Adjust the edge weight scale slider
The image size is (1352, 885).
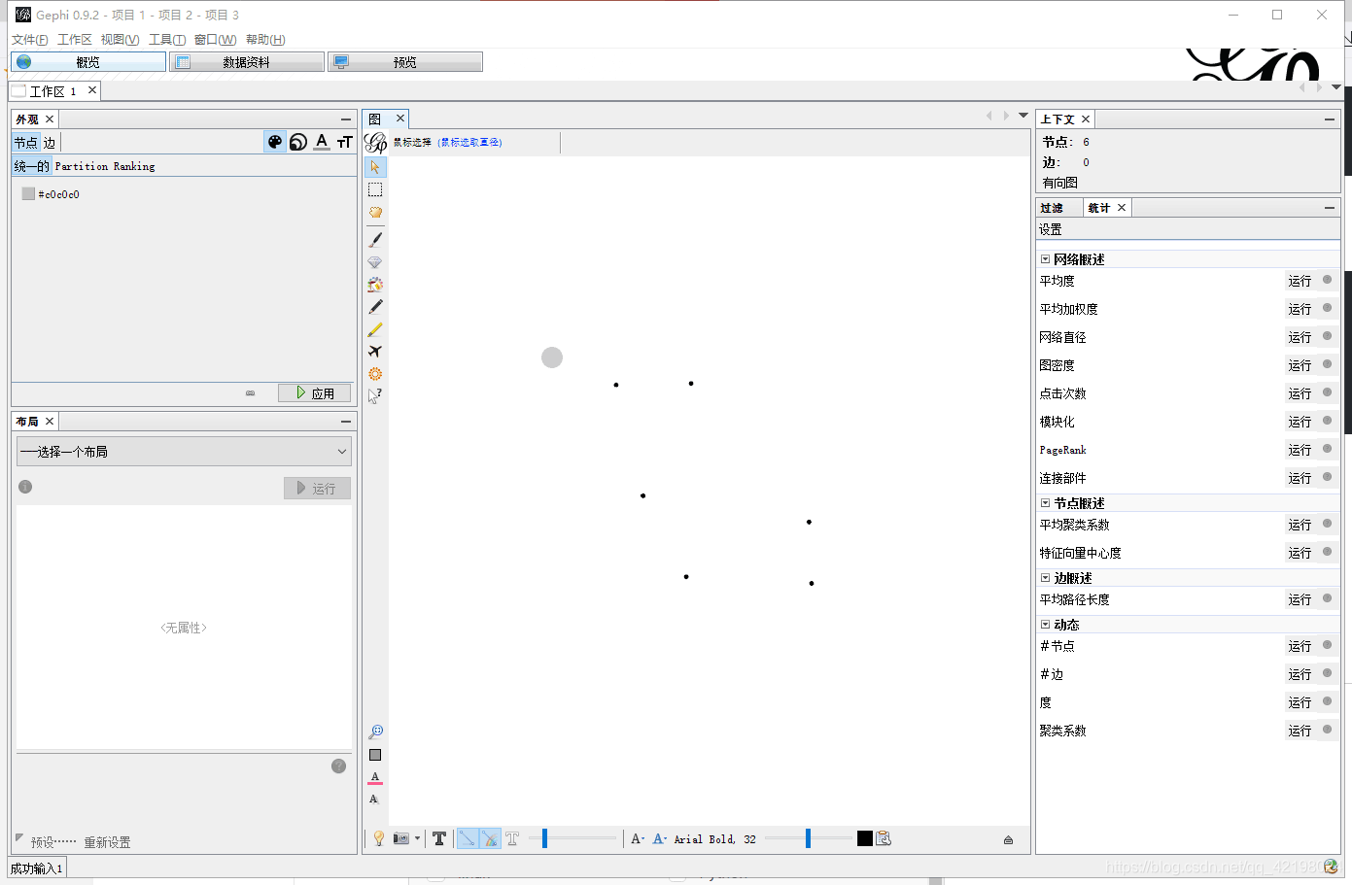tap(572, 838)
